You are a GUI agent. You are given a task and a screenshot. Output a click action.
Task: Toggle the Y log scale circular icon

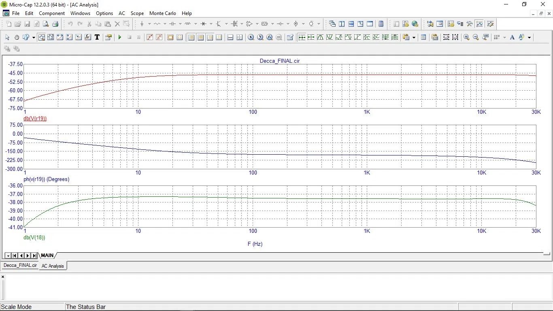coord(260,37)
